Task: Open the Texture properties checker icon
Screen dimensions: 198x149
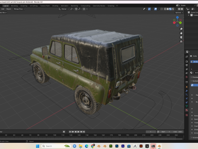Action: tap(186, 115)
